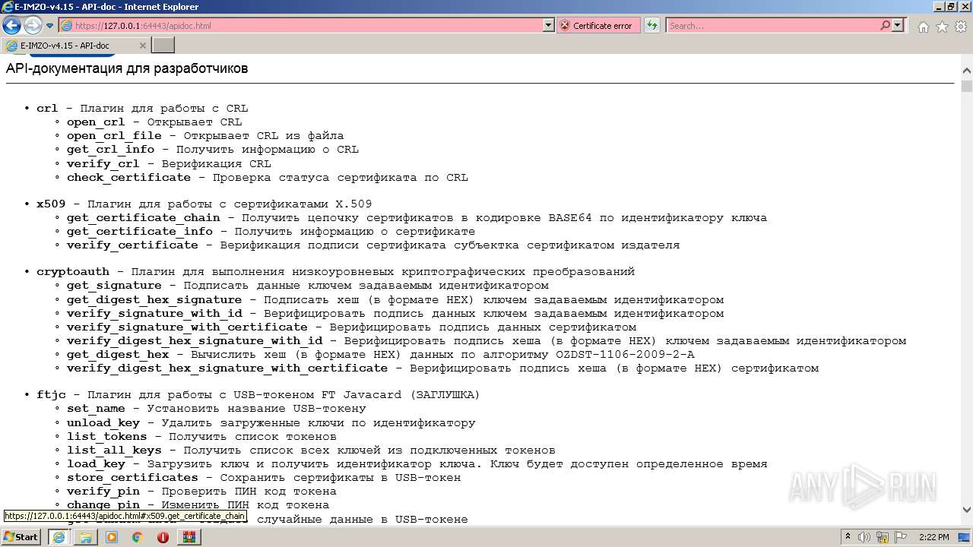Open the verify_digest_hex_signature_with_id link
The width and height of the screenshot is (973, 547).
tap(195, 340)
